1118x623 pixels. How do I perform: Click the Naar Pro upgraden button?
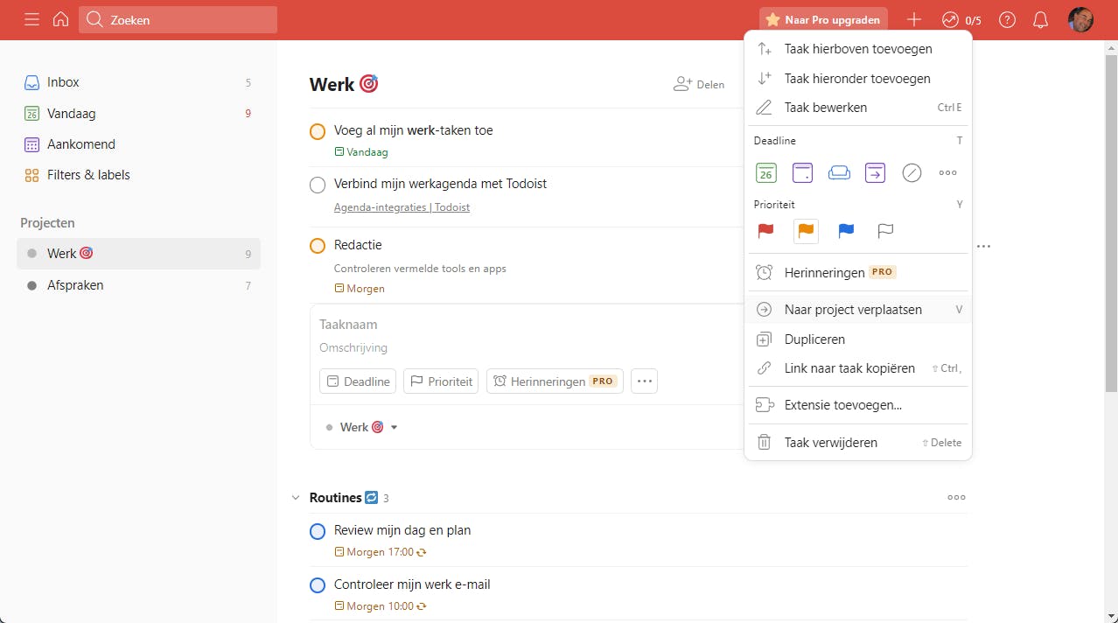tap(822, 19)
